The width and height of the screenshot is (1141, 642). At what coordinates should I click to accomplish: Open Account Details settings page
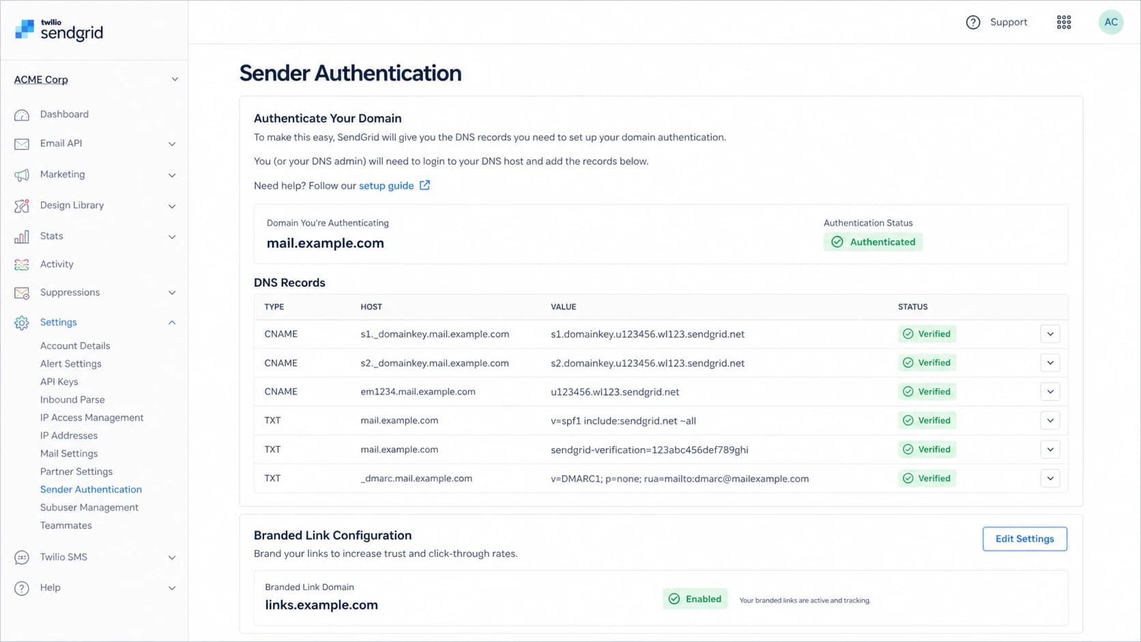[x=75, y=346]
